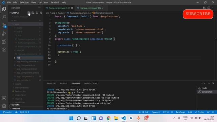This screenshot has width=217, height=122.
Task: Open the Help menu
Action: [x=64, y=2]
